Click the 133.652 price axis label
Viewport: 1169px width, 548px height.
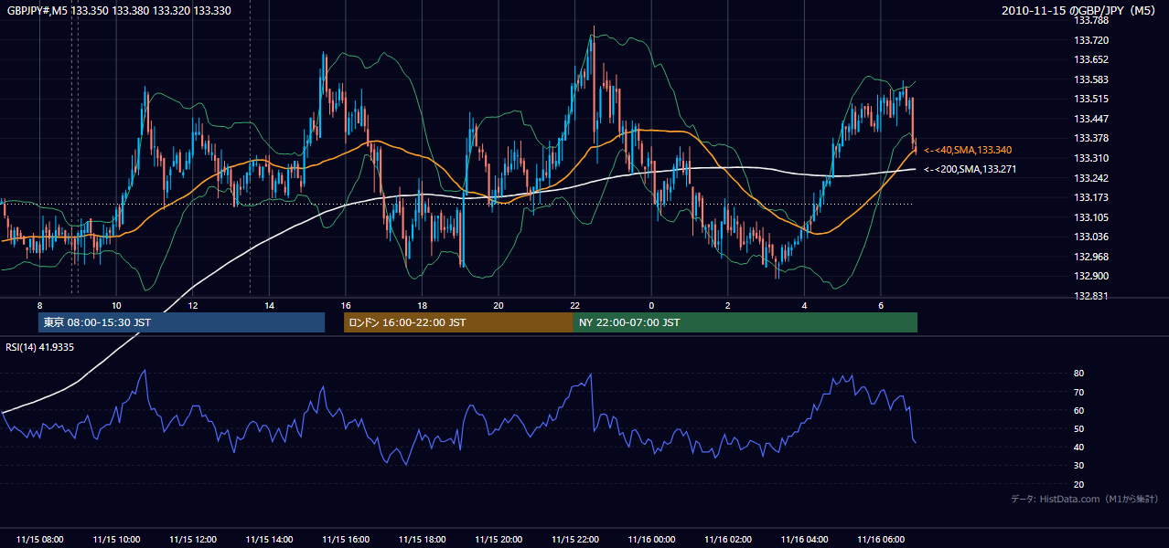pos(1091,59)
